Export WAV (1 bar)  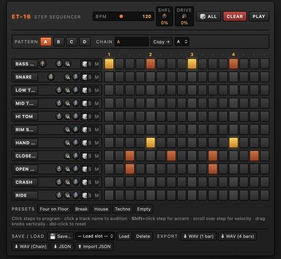coord(198,236)
